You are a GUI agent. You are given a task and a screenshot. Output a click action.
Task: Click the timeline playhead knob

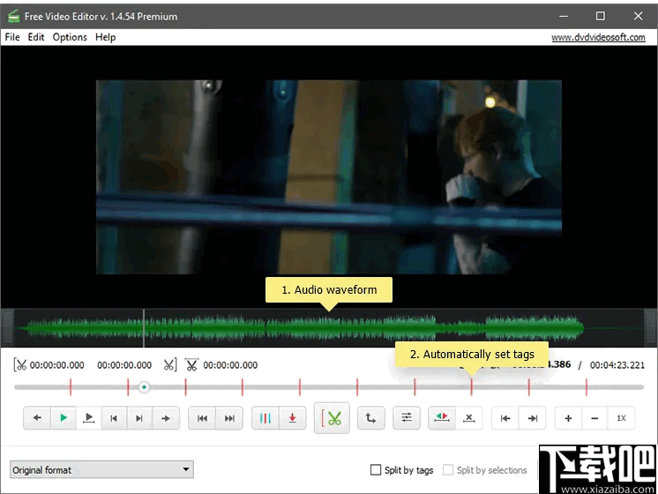pyautogui.click(x=144, y=387)
